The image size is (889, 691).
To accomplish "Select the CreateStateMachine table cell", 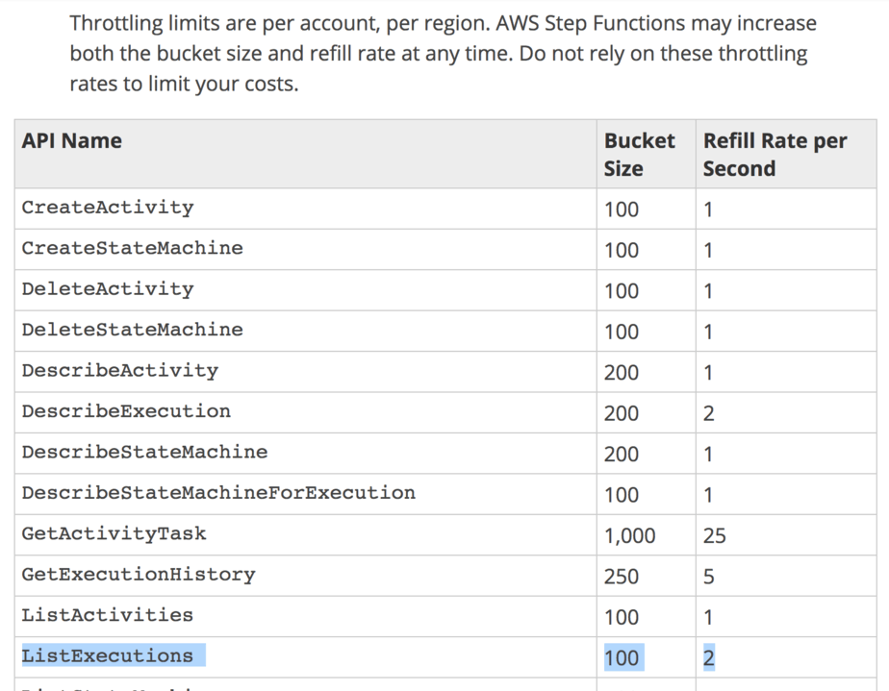I will tap(132, 248).
